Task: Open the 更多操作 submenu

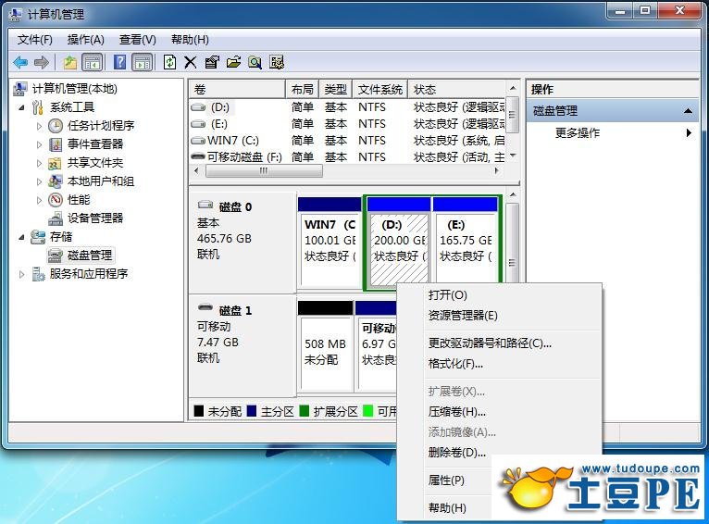Action: click(612, 133)
